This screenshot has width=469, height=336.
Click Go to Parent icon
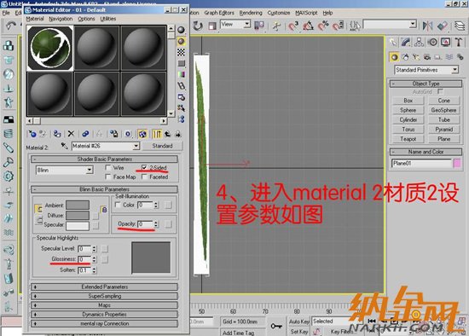(x=167, y=134)
